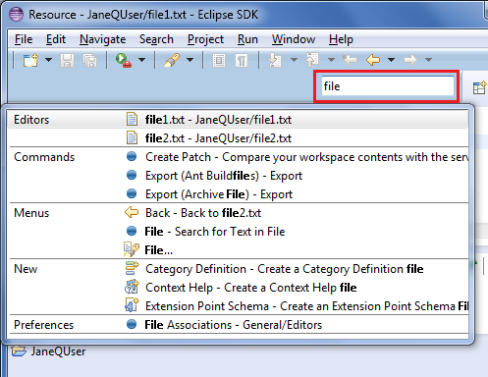Select the Context Help new result
Image resolution: width=488 pixels, height=377 pixels.
pyautogui.click(x=239, y=288)
